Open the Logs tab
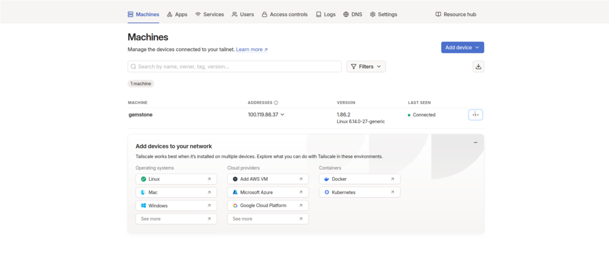Viewport: 609px width, 278px height. [x=326, y=14]
